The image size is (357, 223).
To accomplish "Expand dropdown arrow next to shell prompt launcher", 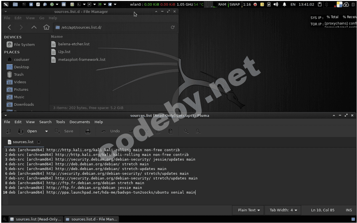I will click(84, 4).
